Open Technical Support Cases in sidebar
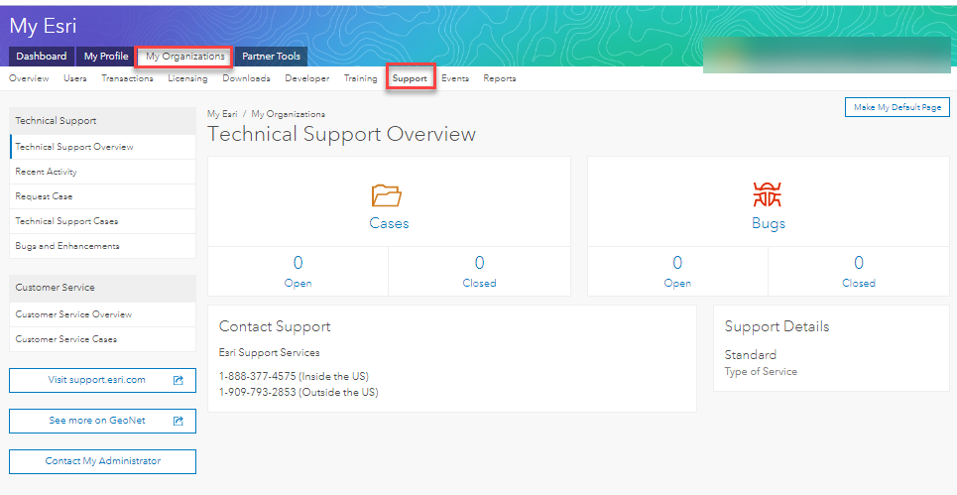957x495 pixels. pos(102,221)
